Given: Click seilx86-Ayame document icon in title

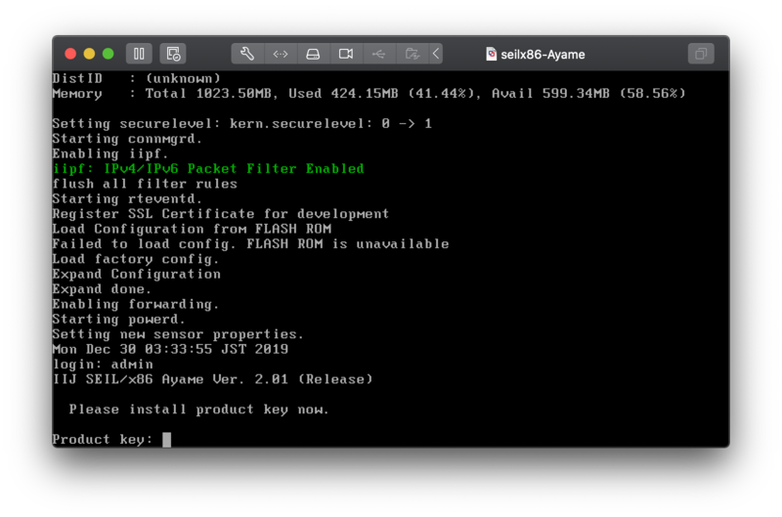Looking at the screenshot, I should point(492,54).
